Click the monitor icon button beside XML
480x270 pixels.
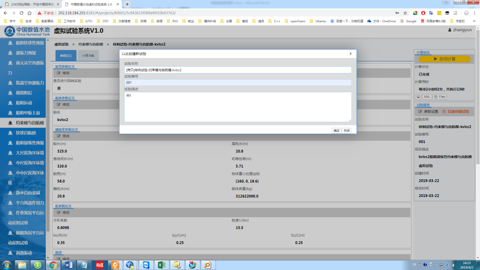tap(418, 97)
